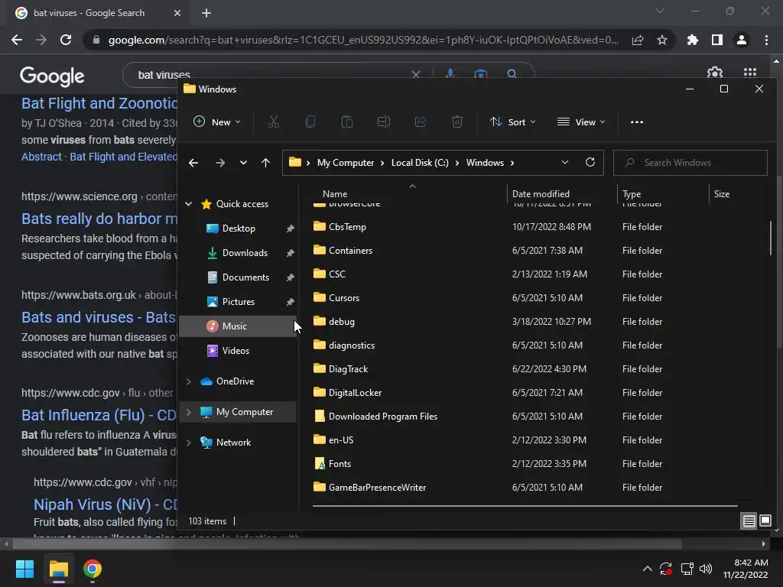This screenshot has height=587, width=783.
Task: Open recent locations dropdown arrow
Action: pos(243,163)
